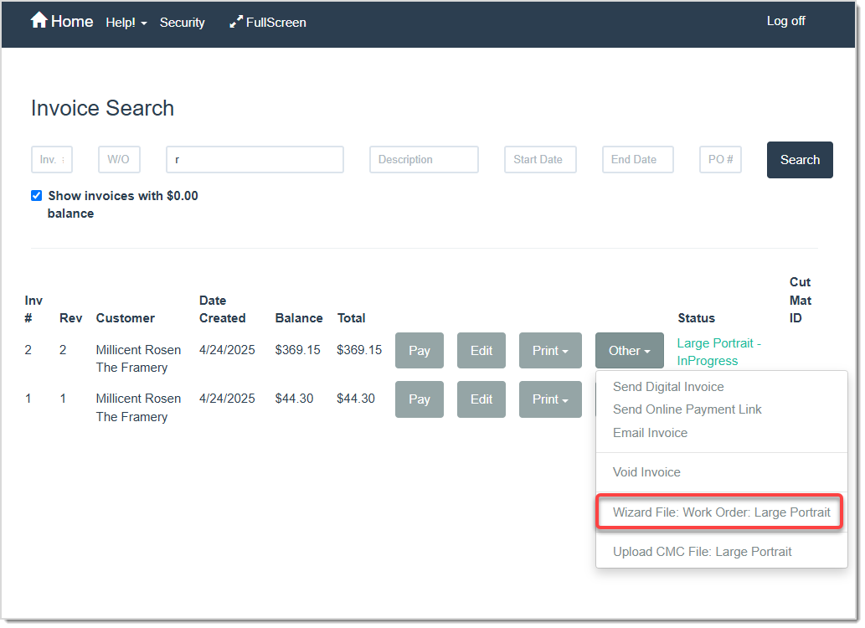
Task: Choose the "Void Invoice" option
Action: [646, 472]
